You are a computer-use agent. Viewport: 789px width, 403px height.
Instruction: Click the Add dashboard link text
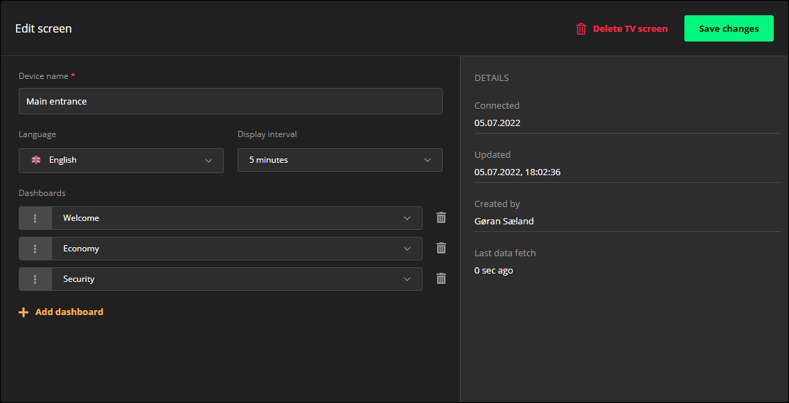69,312
